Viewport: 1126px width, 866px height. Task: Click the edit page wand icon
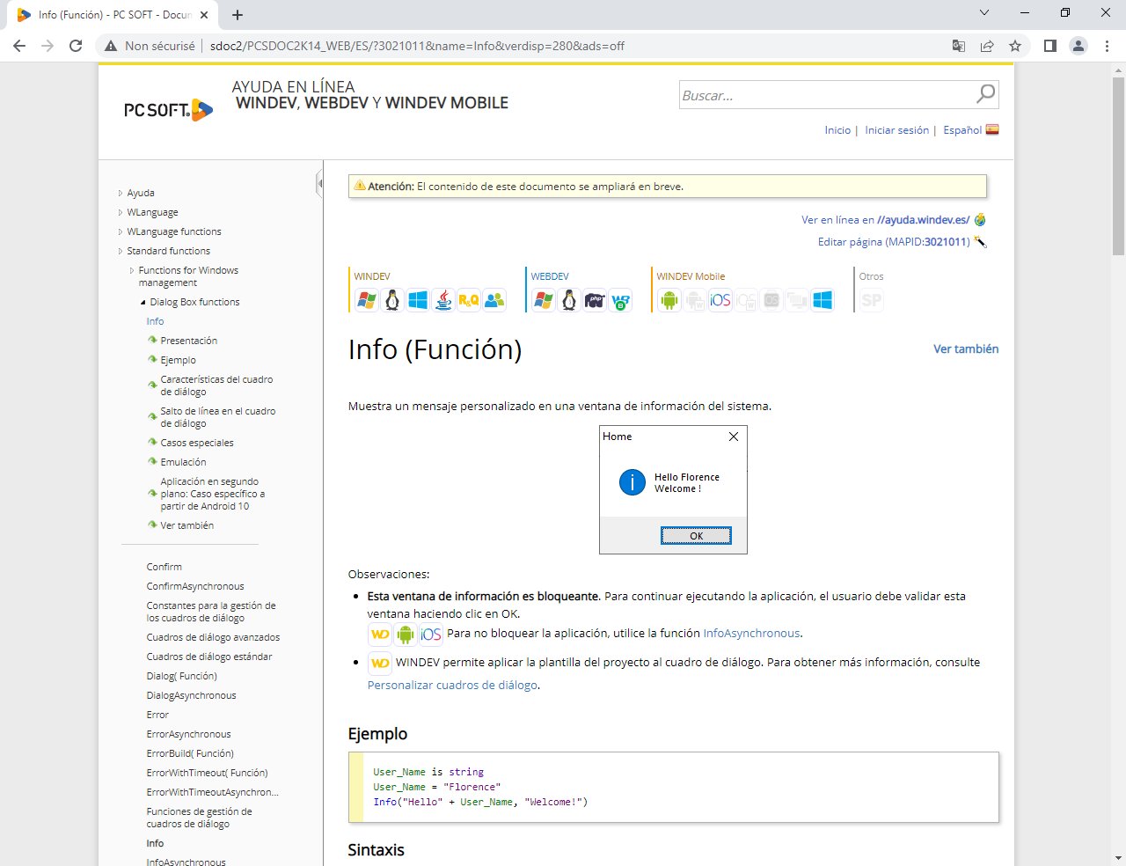(x=981, y=241)
